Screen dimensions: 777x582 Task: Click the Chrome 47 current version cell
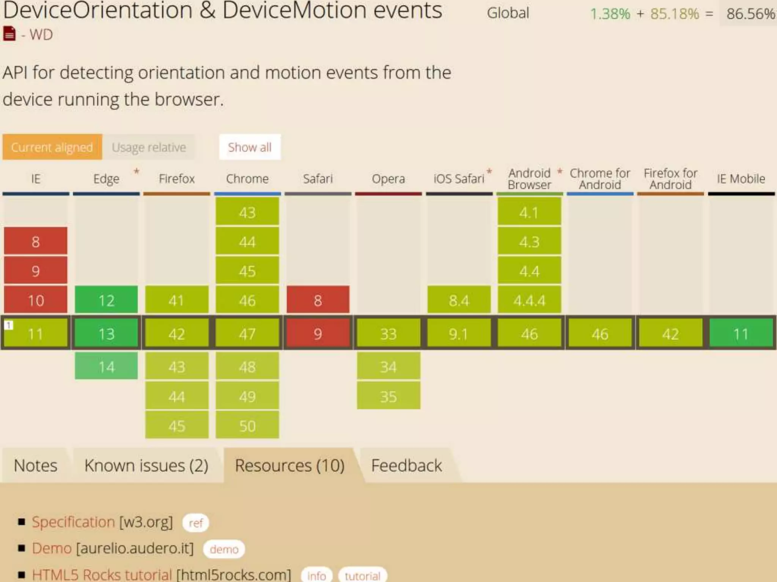pyautogui.click(x=247, y=333)
